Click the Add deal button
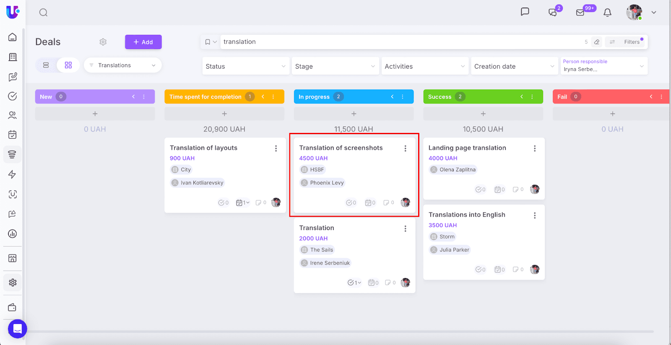The height and width of the screenshot is (345, 671). [143, 42]
